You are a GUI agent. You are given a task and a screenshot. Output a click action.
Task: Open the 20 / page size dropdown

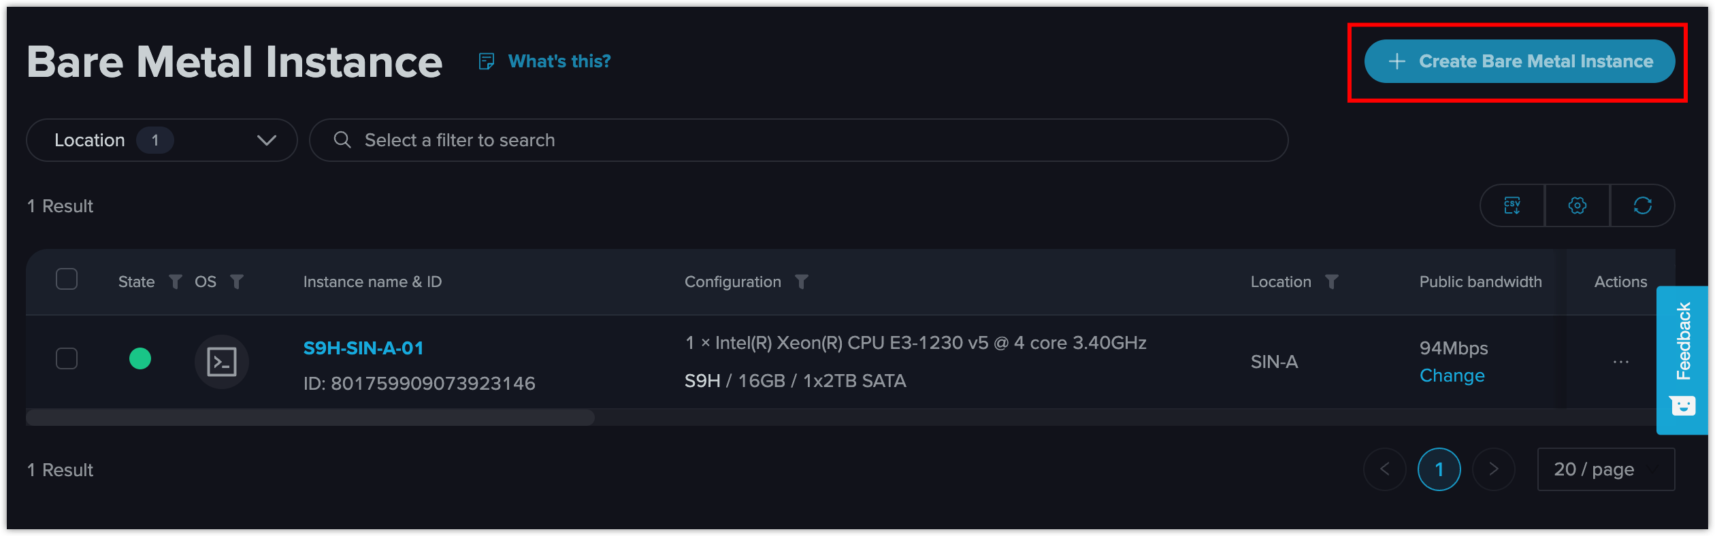click(x=1606, y=469)
